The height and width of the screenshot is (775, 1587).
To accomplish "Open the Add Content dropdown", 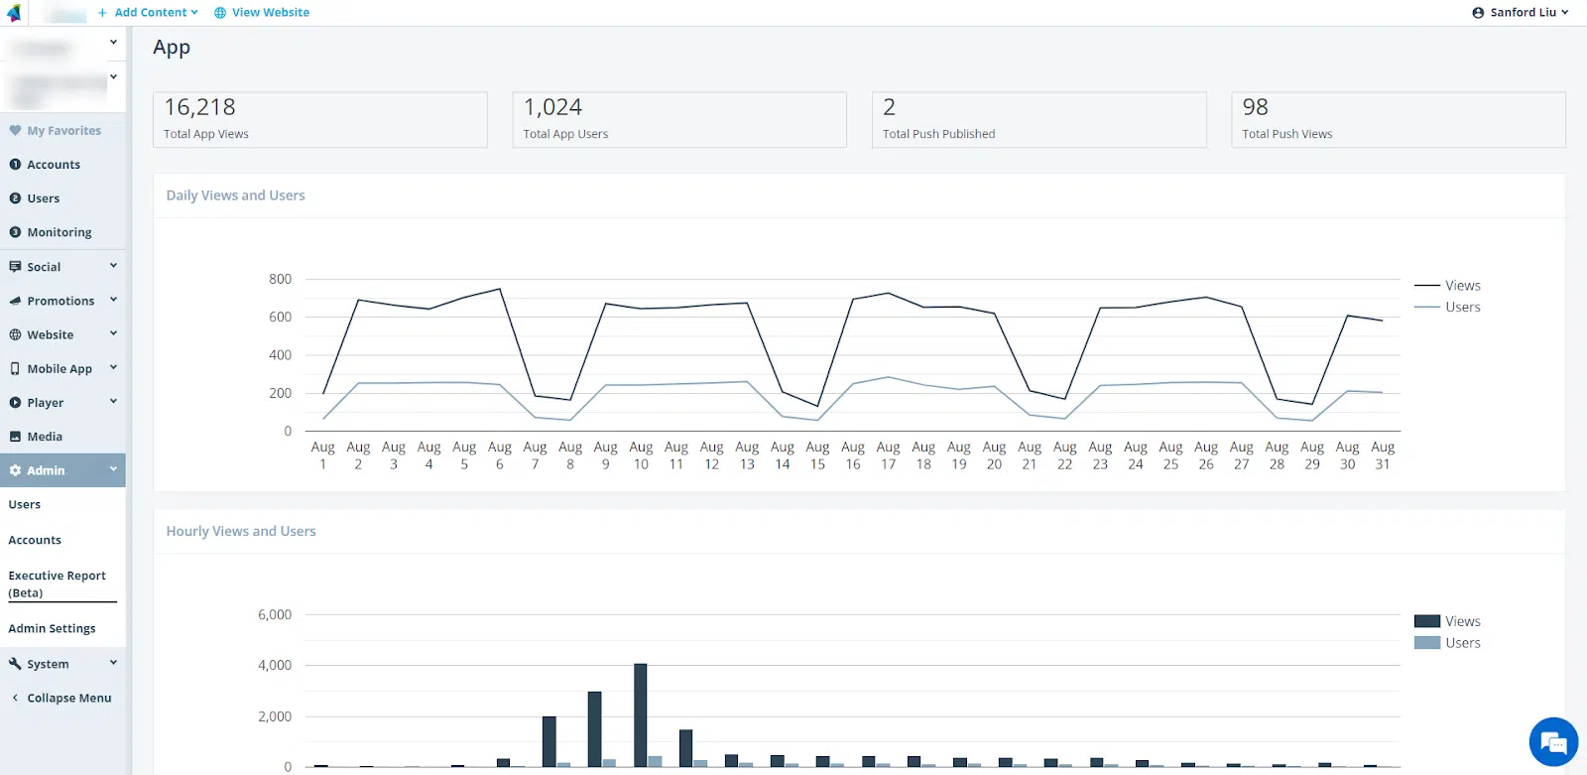I will (x=148, y=13).
